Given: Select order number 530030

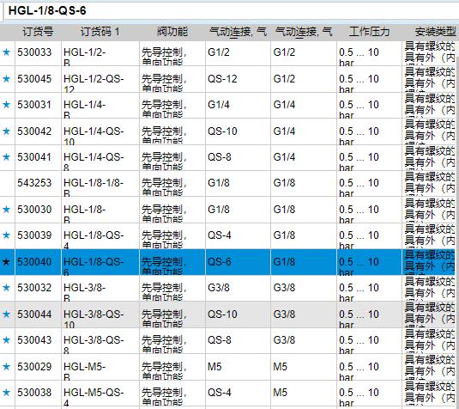Looking at the screenshot, I should 34,210.
